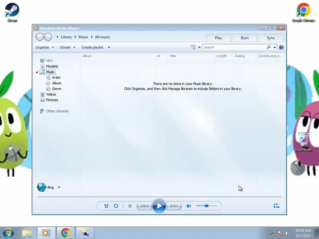Click the Windows Media Player title bar icon
The width and height of the screenshot is (319, 239).
36,28
